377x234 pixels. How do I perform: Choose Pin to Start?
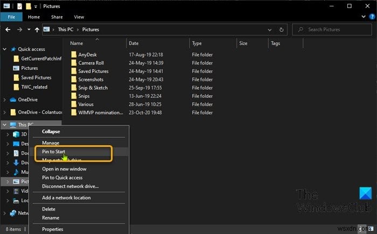click(x=53, y=152)
